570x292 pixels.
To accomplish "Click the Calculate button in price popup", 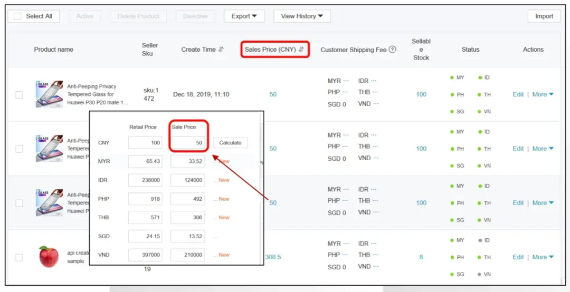I will click(x=230, y=143).
